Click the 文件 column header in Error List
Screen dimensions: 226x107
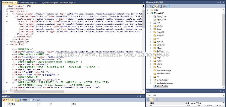[x=13, y=104]
